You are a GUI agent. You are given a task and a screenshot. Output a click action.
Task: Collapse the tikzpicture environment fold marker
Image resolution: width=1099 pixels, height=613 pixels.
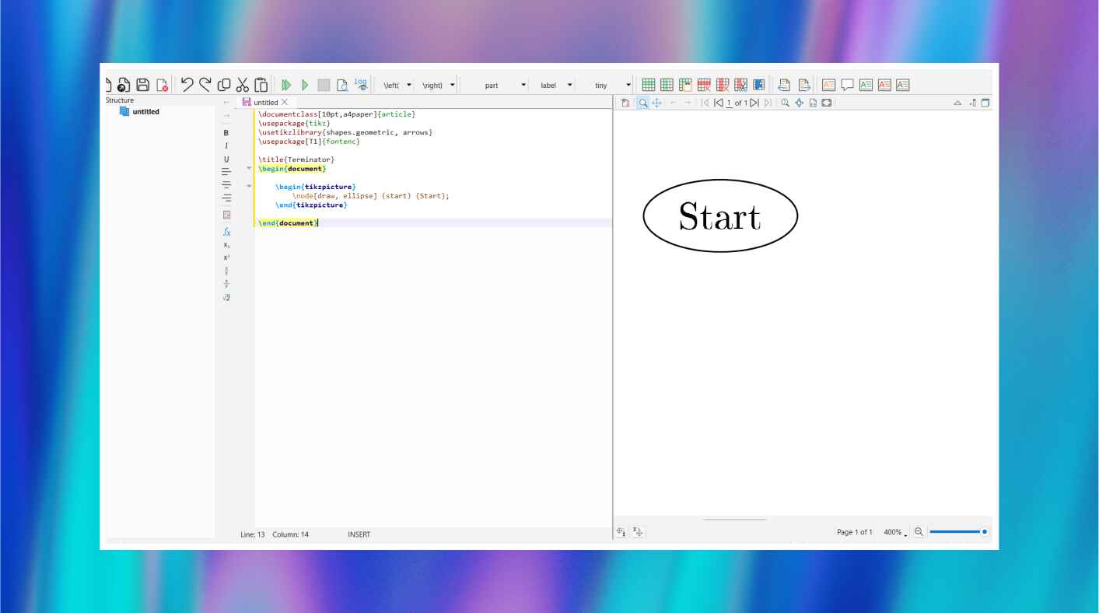[x=249, y=187]
